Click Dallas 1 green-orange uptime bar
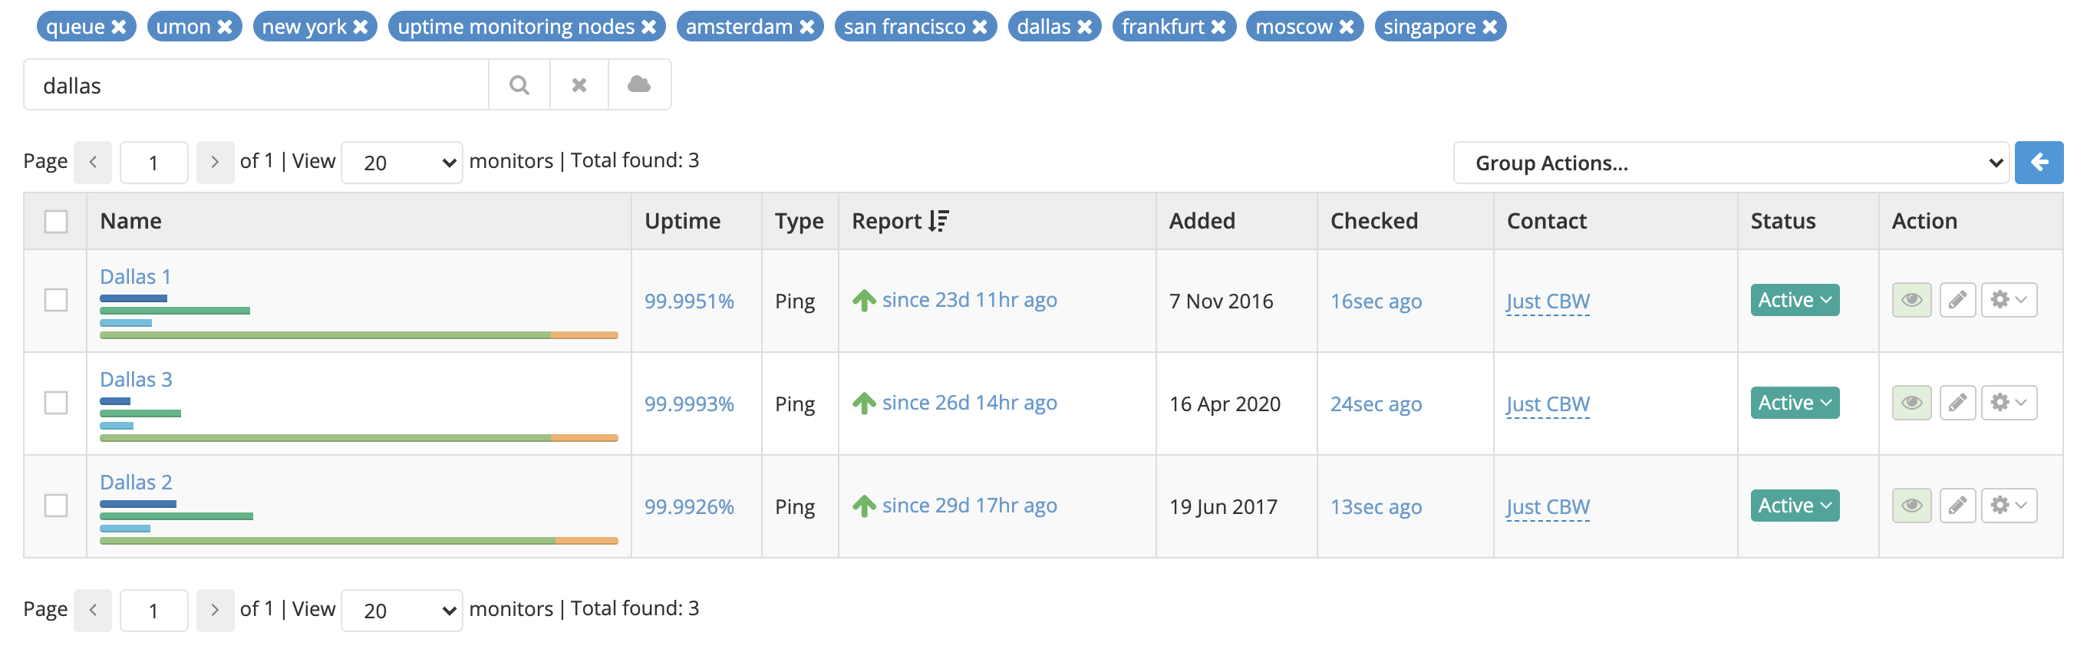2087x649 pixels. 358,334
